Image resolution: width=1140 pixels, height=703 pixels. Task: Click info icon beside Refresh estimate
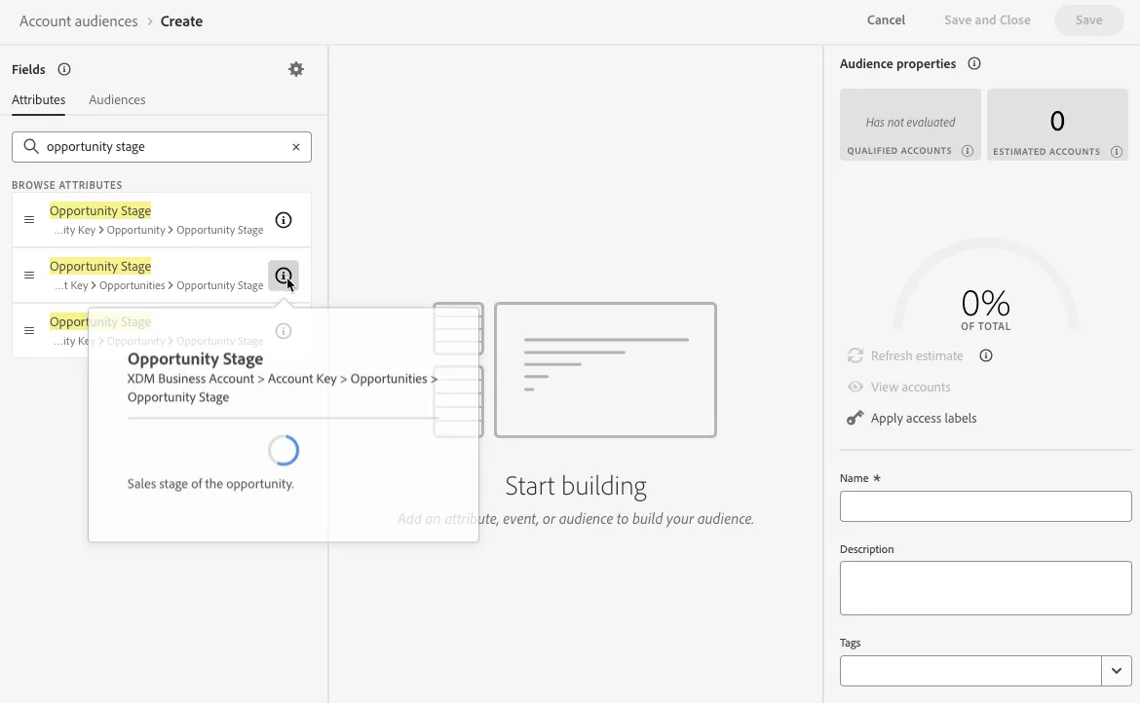[x=986, y=355]
